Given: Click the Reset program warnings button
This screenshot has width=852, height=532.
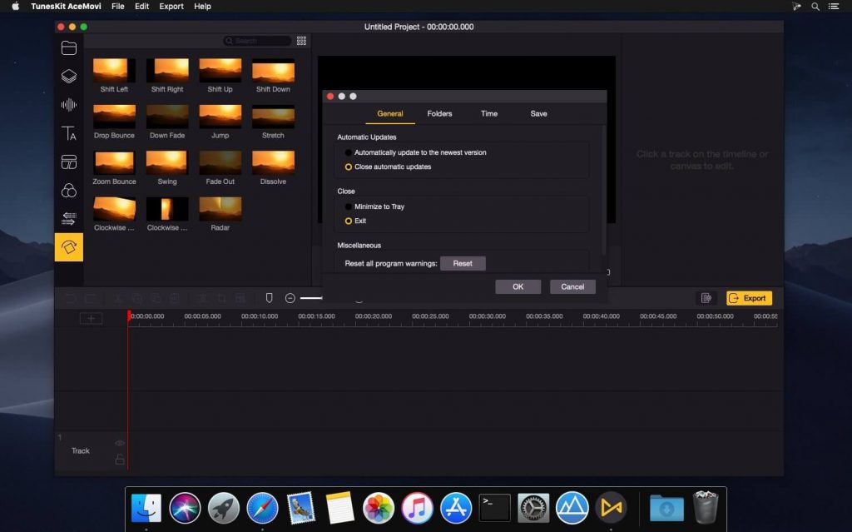Looking at the screenshot, I should click(x=463, y=262).
